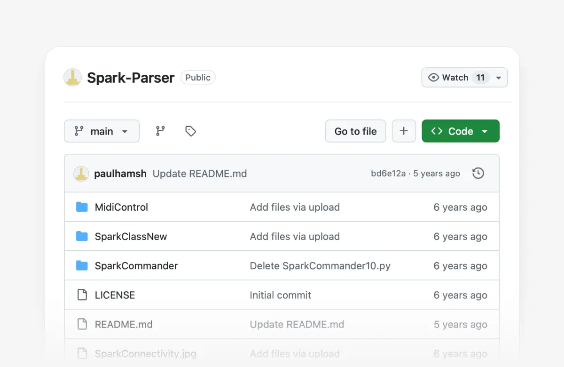Open the Spark-Parser repository title link

pos(131,78)
